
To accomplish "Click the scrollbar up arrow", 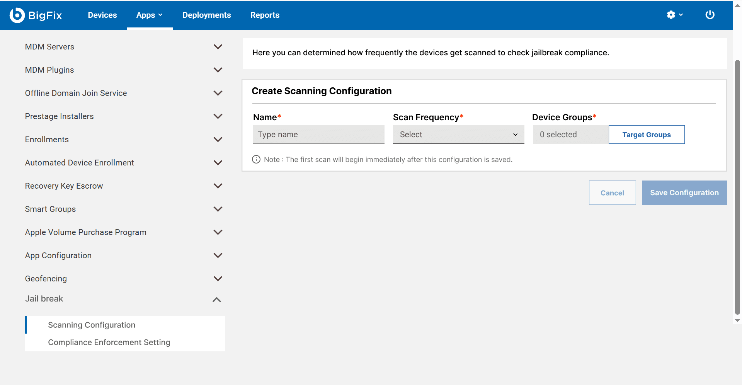I will 737,5.
